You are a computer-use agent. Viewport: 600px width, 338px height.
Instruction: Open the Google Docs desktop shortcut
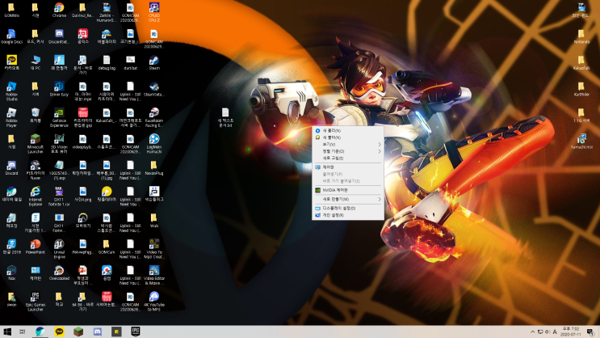11,36
